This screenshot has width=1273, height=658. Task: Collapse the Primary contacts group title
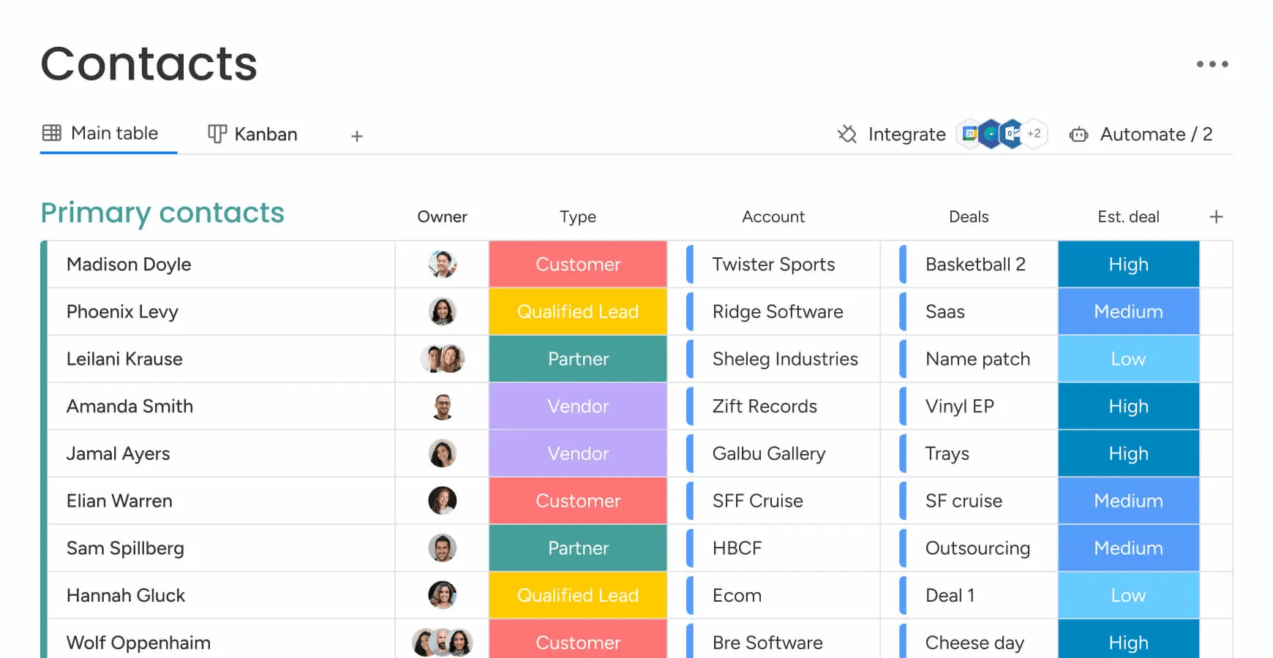click(x=162, y=213)
